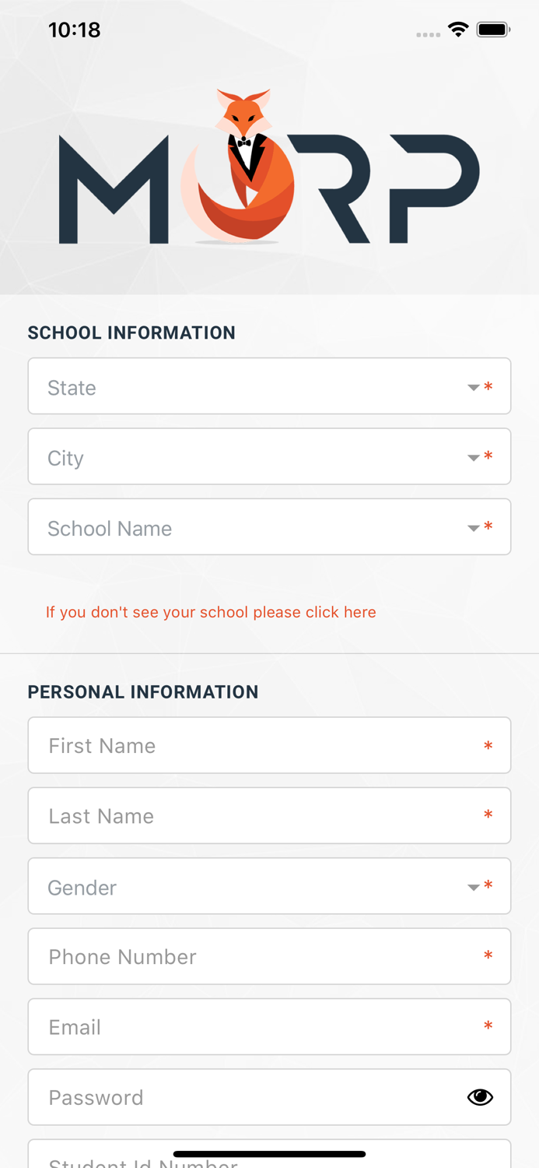Open the Gender dropdown arrow
This screenshot has width=539, height=1168.
point(473,887)
